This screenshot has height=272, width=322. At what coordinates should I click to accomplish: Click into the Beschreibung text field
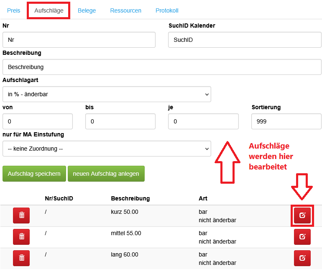pos(162,67)
